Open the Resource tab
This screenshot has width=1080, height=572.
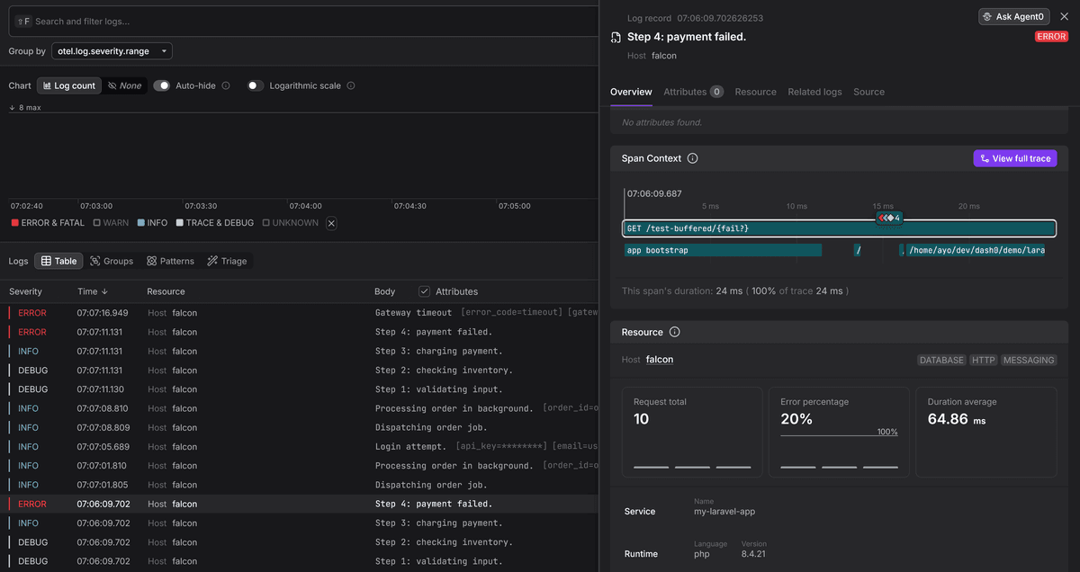(755, 92)
